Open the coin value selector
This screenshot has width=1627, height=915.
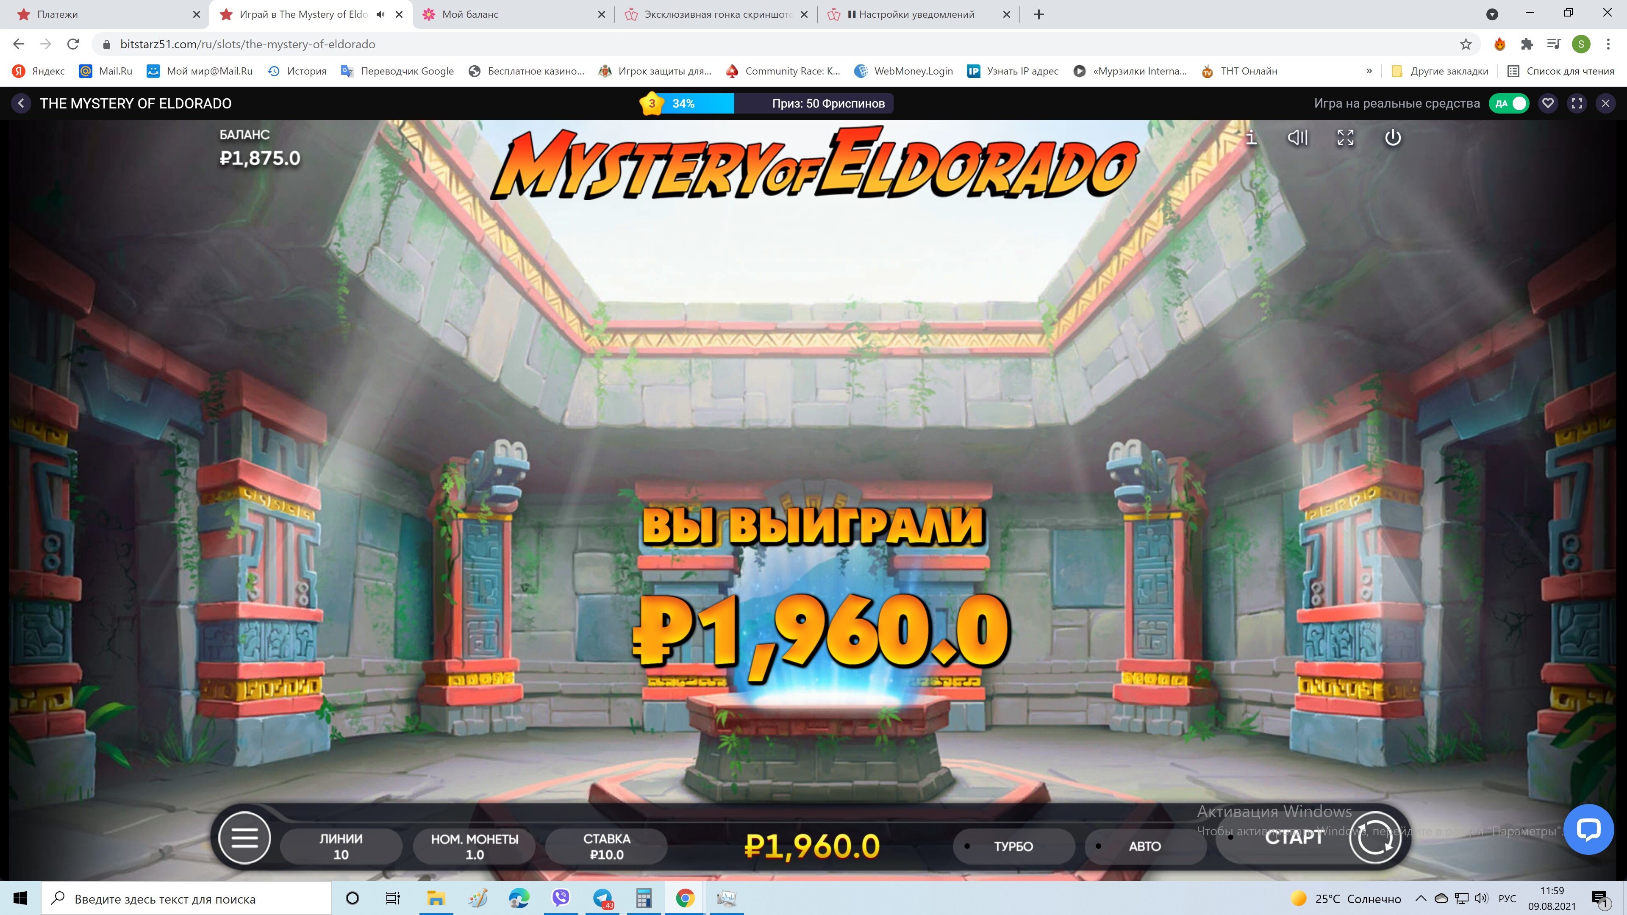click(475, 846)
